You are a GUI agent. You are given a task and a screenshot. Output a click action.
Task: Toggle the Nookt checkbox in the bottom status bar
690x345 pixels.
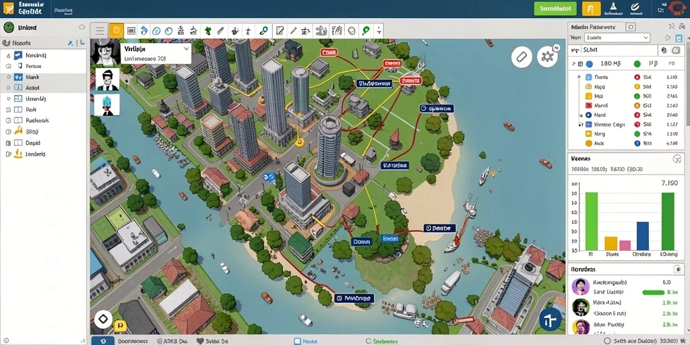(297, 341)
